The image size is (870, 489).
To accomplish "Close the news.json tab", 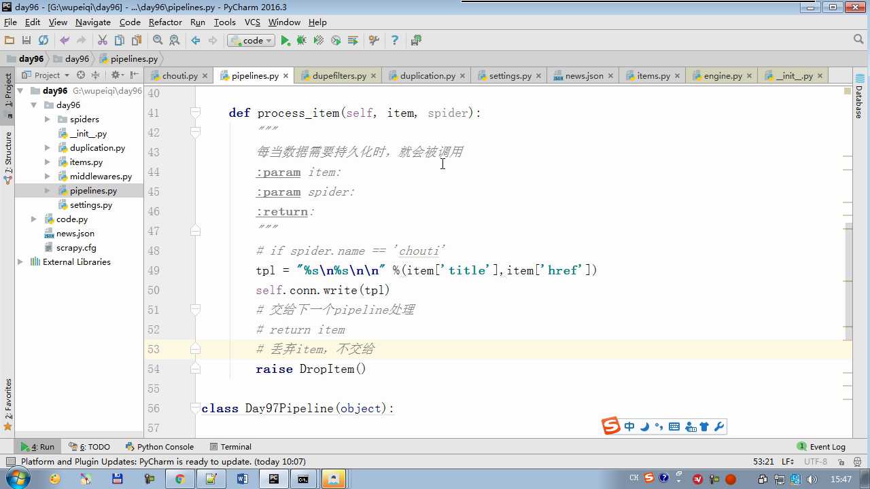I will point(610,76).
